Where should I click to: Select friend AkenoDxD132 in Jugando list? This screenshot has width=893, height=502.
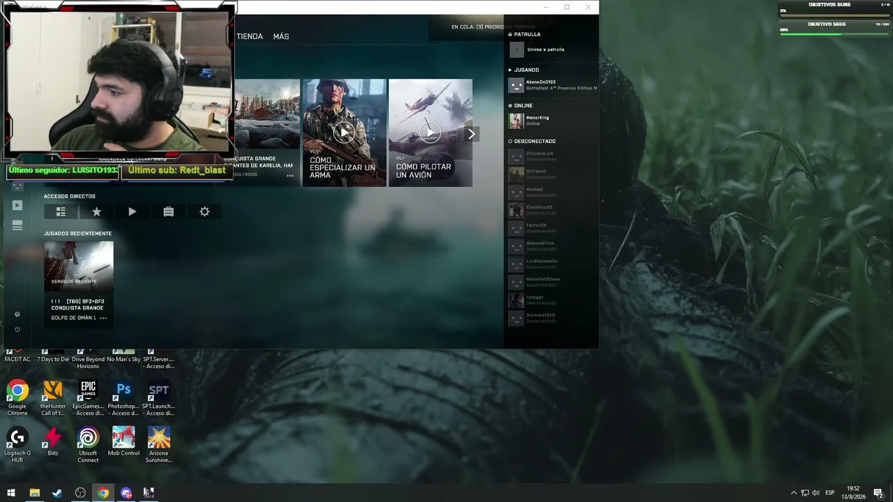click(x=551, y=85)
